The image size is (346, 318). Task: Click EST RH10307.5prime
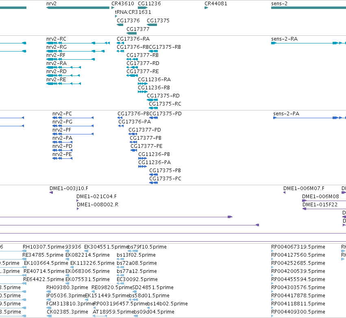[x=44, y=247]
